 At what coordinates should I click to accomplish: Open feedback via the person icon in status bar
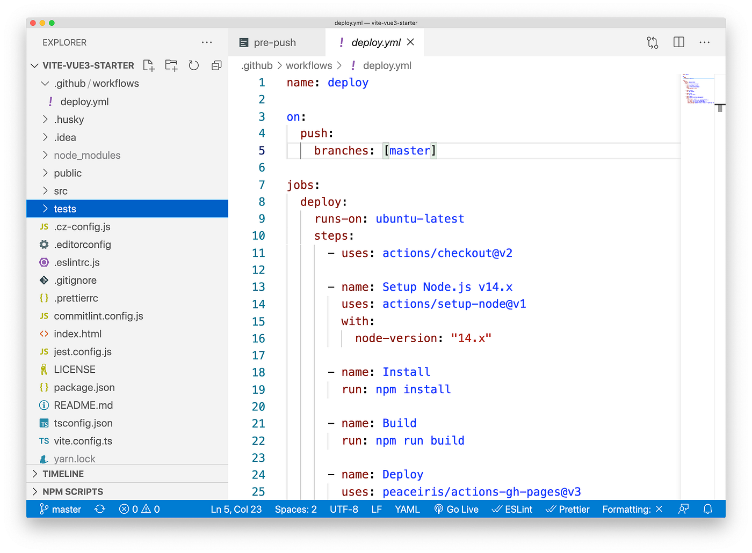click(683, 508)
